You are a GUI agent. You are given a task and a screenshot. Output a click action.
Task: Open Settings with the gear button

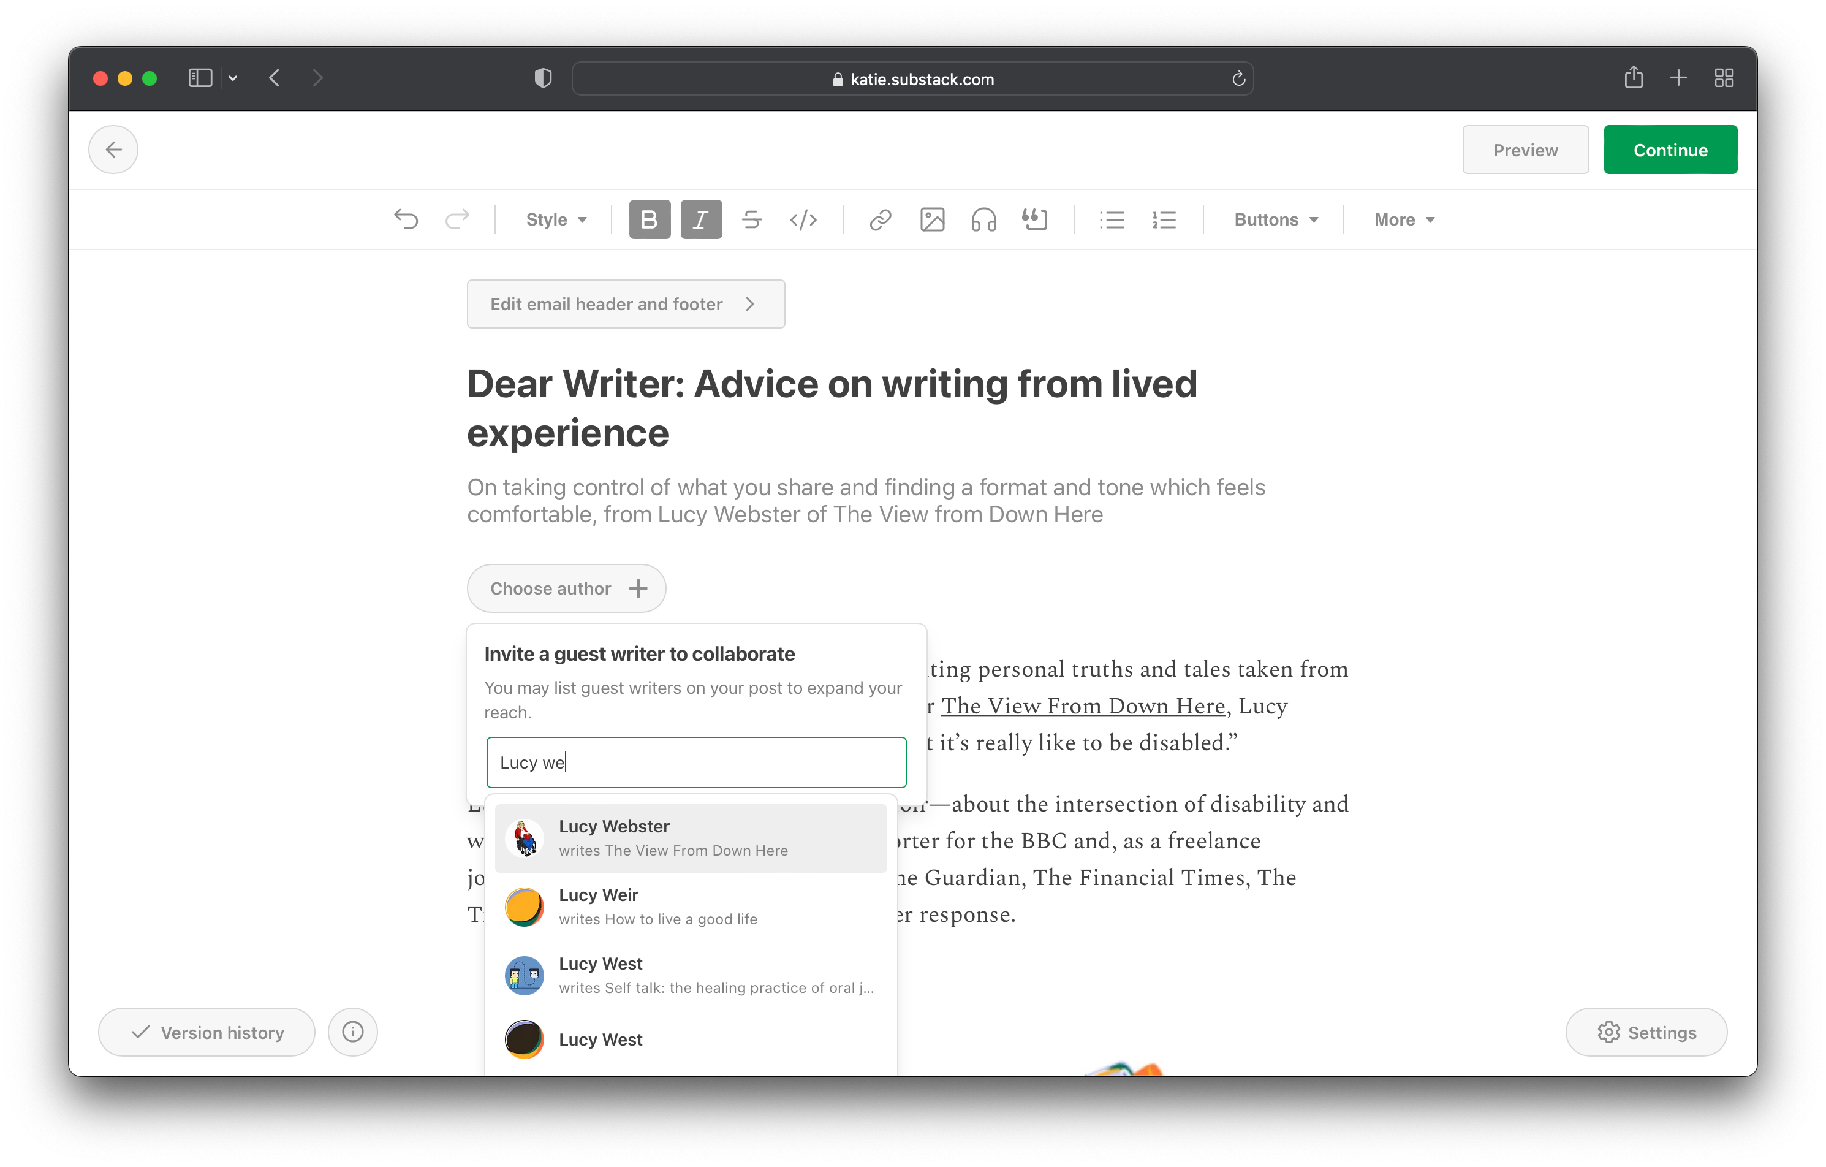click(1646, 1032)
